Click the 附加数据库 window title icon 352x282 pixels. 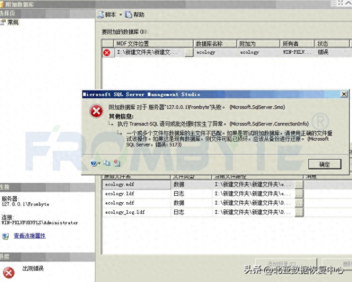tap(2, 4)
